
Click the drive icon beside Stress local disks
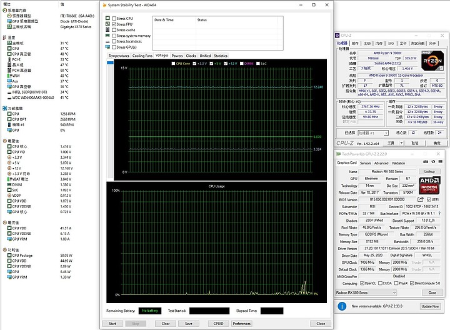[107, 41]
